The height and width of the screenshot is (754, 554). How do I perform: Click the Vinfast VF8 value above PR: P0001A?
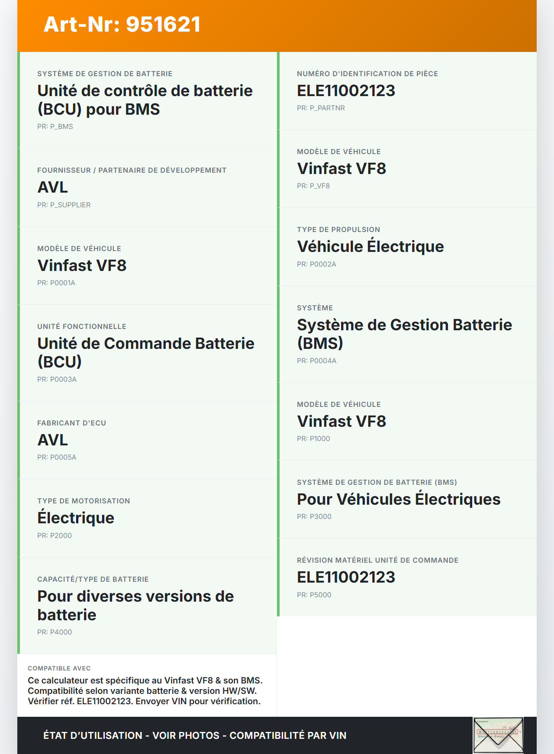(x=82, y=265)
